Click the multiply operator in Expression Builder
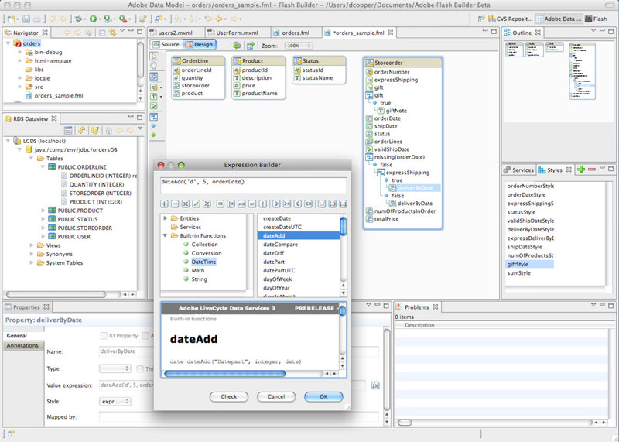The image size is (619, 442). tap(186, 204)
